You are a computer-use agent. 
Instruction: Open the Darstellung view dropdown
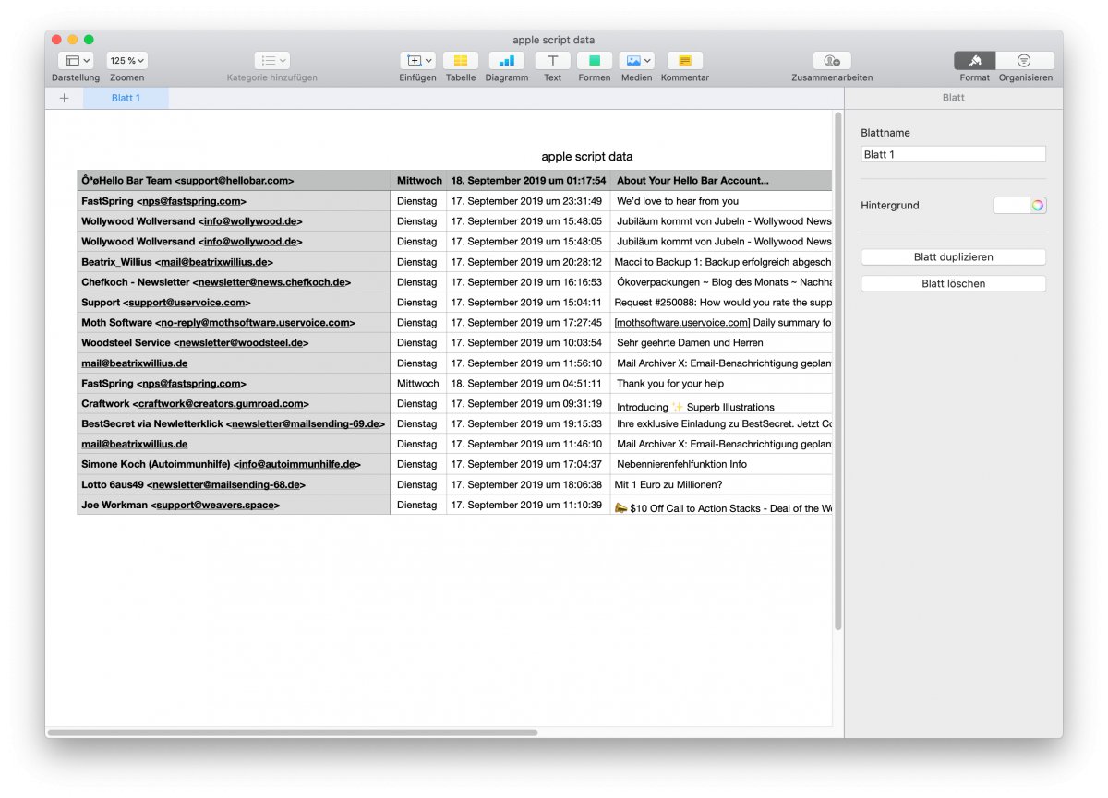[x=75, y=61]
